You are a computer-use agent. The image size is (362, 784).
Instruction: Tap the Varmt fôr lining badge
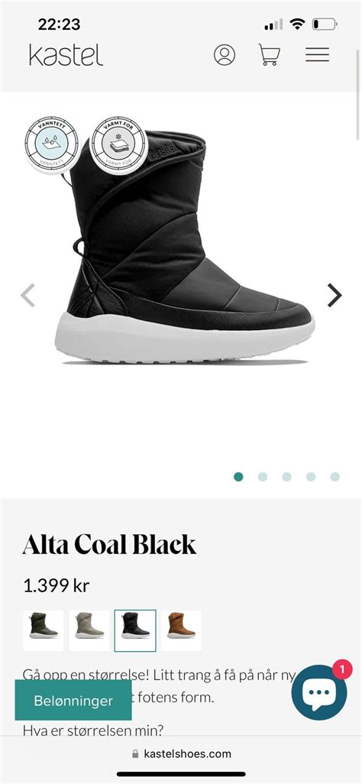point(118,144)
